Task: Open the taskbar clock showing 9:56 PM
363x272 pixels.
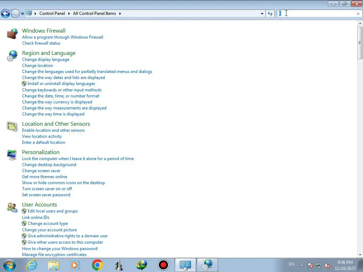Action: [345, 265]
